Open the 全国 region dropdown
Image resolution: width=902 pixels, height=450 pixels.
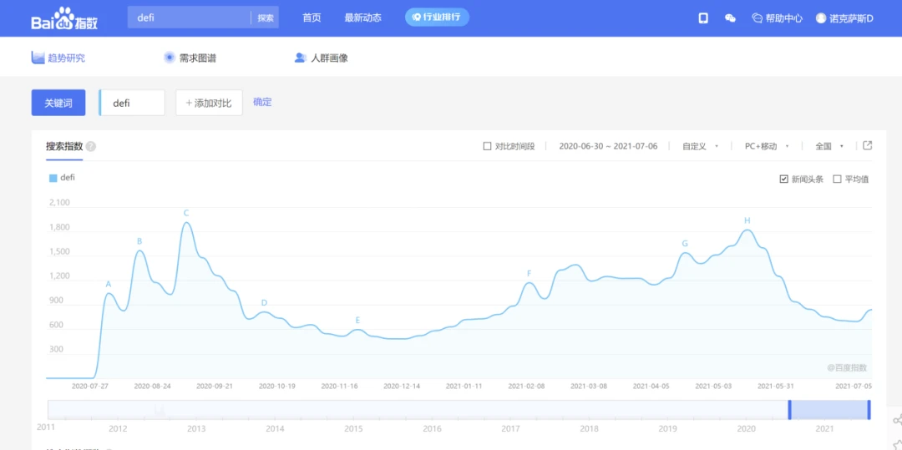coord(829,146)
